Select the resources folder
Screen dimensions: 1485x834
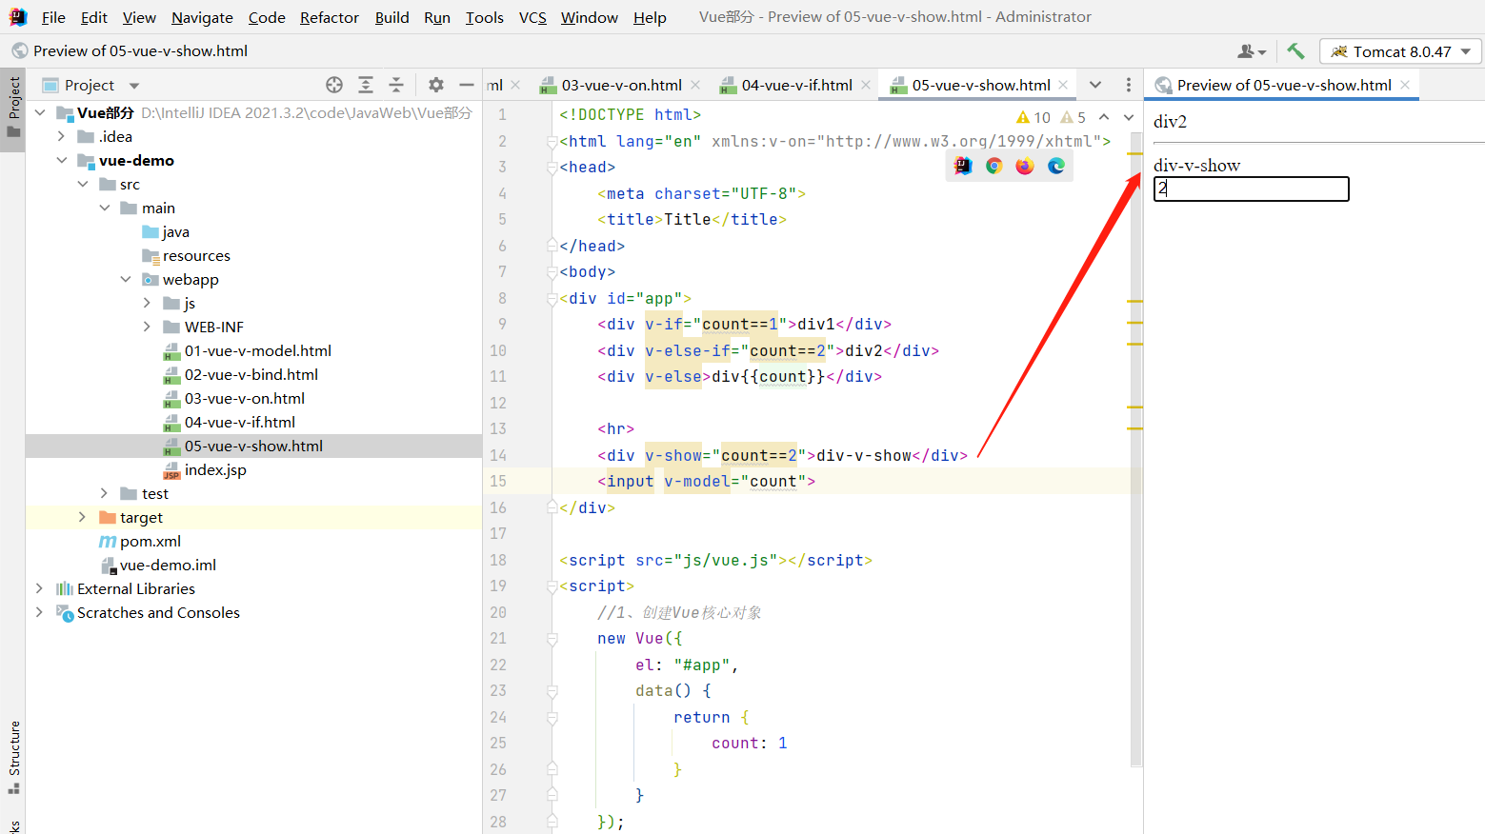click(x=196, y=255)
